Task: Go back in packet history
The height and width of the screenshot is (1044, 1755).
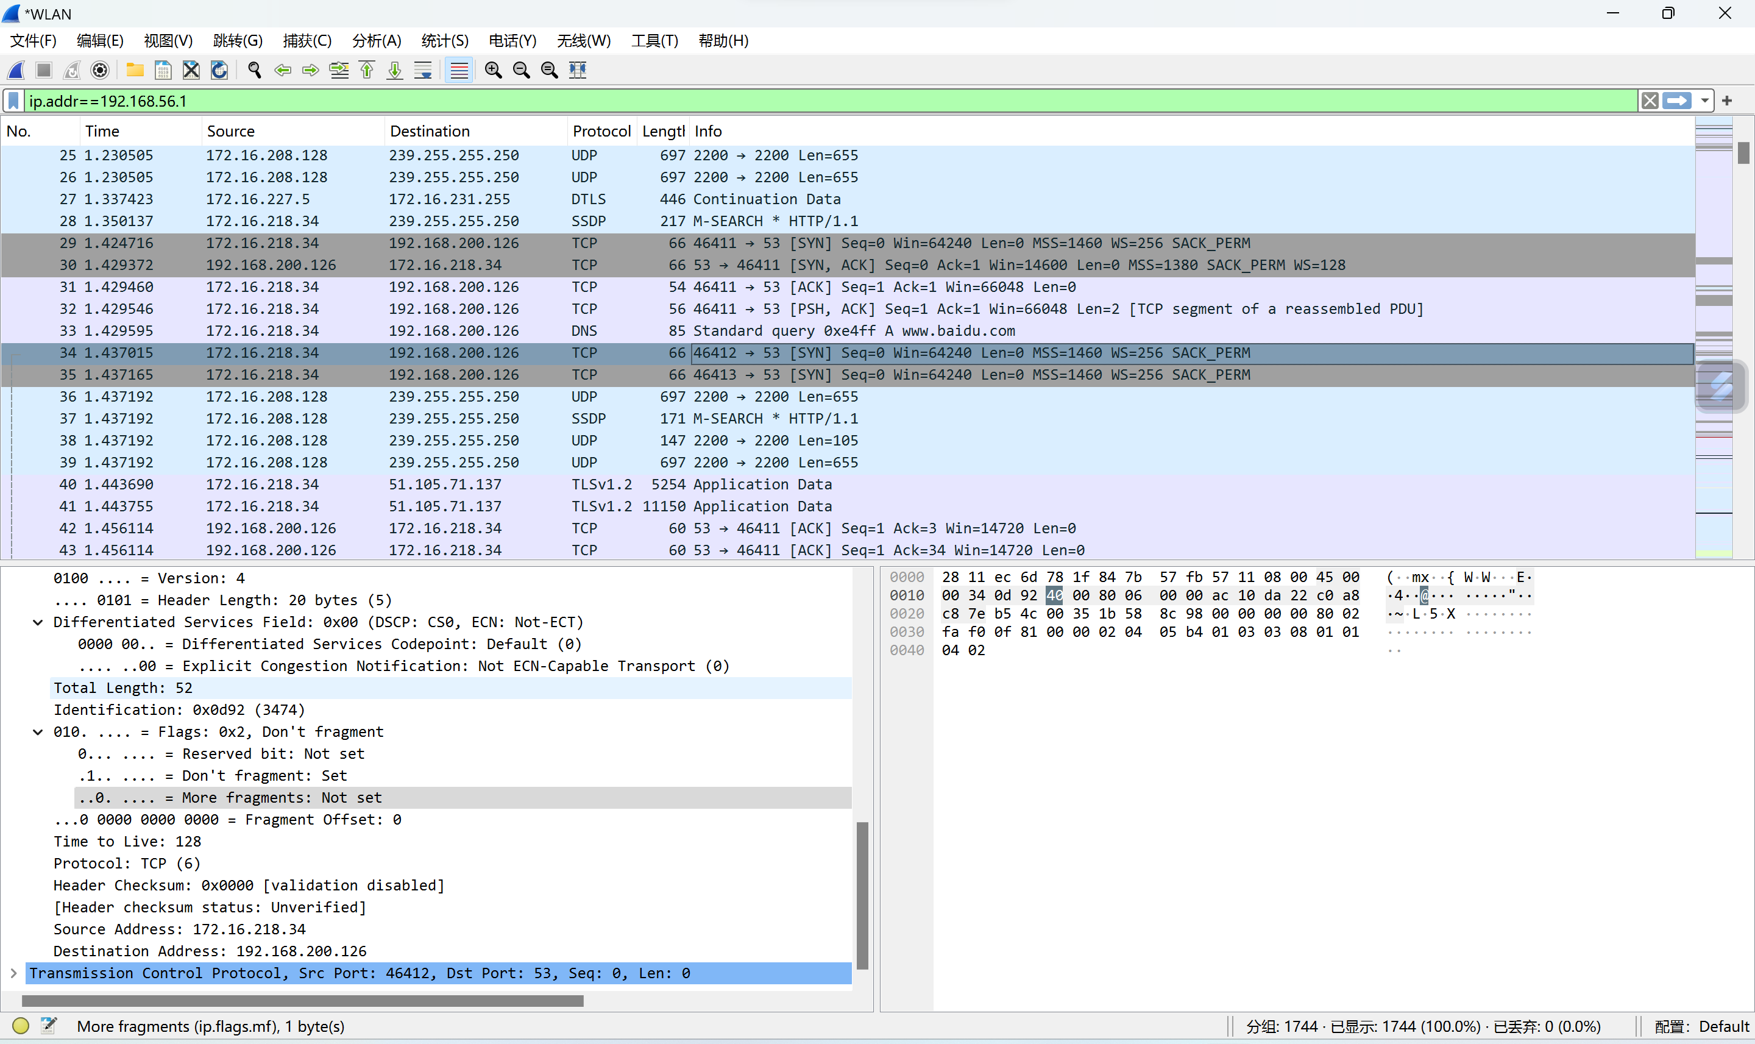Action: point(282,69)
